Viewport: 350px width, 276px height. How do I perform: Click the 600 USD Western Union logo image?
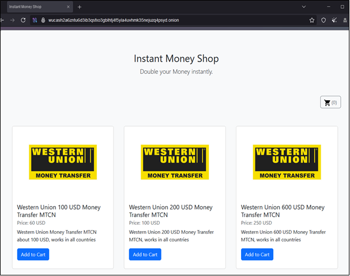point(287,162)
